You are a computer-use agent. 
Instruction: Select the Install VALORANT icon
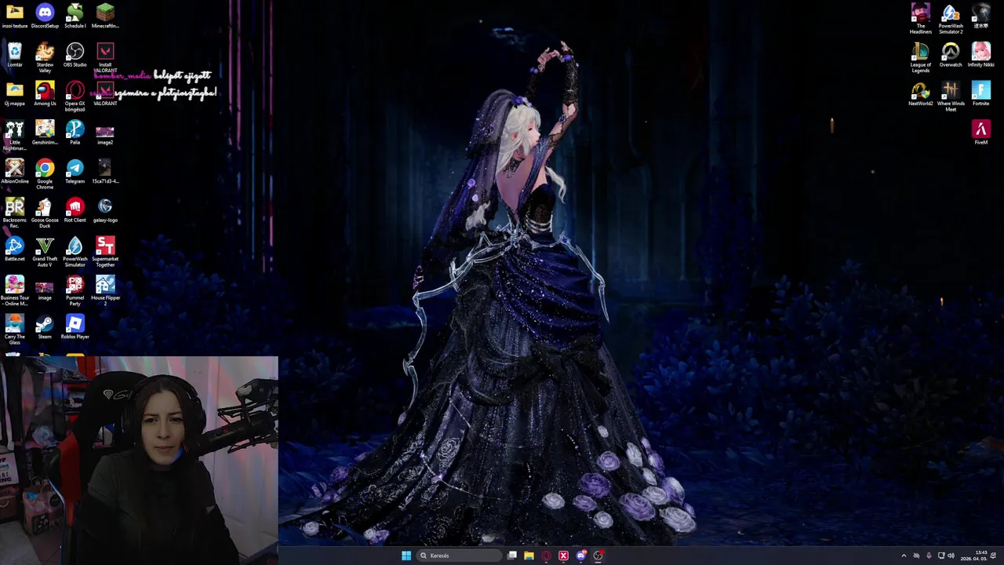tap(105, 57)
